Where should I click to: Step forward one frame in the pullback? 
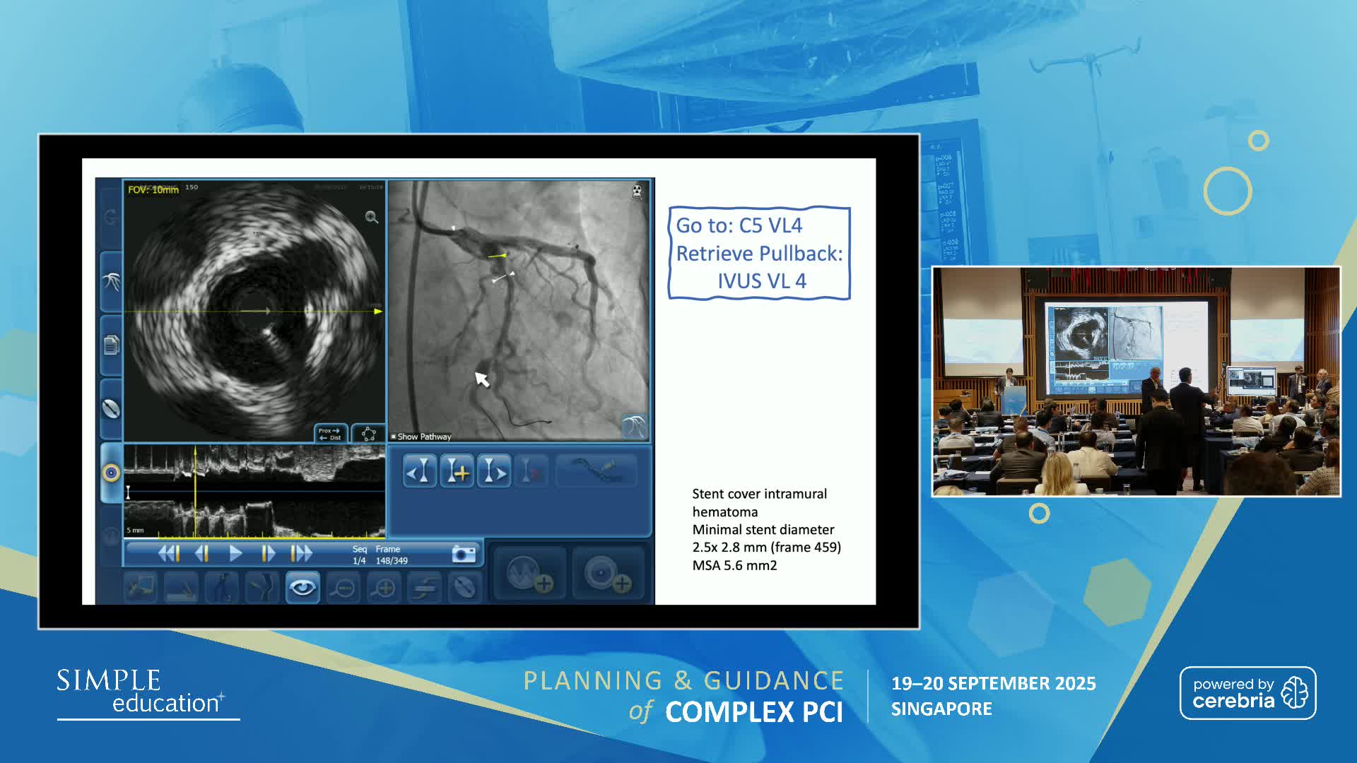coord(269,554)
